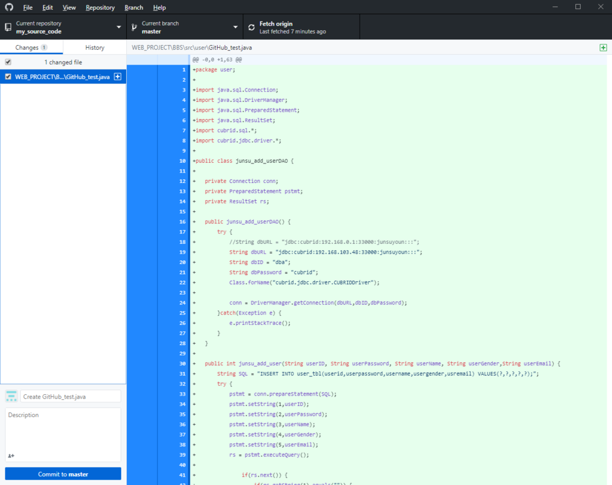612x485 pixels.
Task: Open the Help menu
Action: (159, 7)
